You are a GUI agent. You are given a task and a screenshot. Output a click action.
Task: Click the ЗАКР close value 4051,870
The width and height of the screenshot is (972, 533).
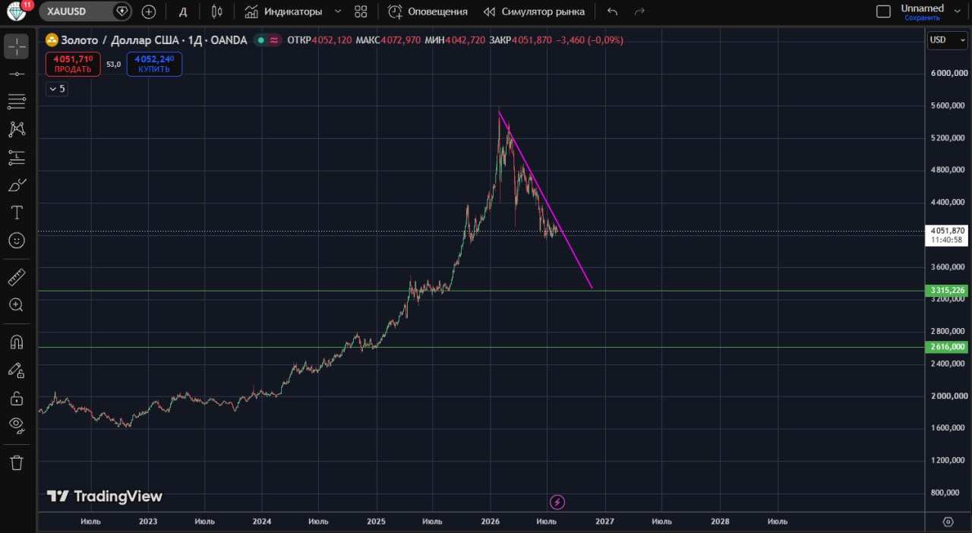531,40
